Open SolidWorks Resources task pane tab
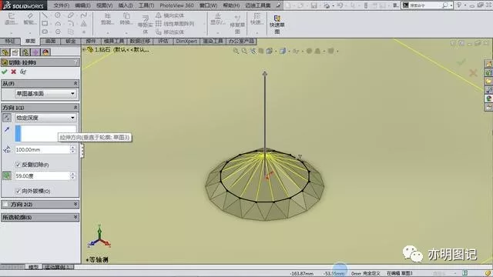This screenshot has height=277, width=493. pos(488,64)
